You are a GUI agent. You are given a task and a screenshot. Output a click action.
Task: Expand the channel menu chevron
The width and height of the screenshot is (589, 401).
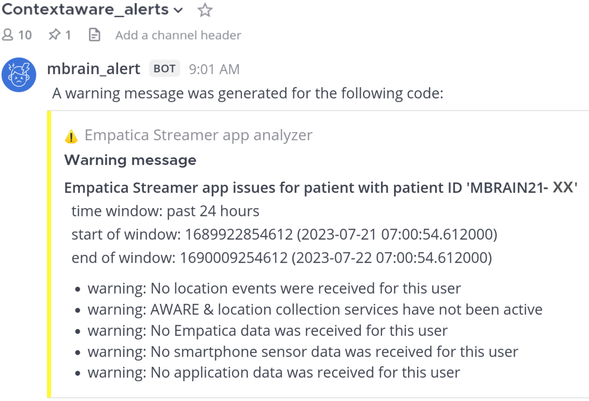178,10
